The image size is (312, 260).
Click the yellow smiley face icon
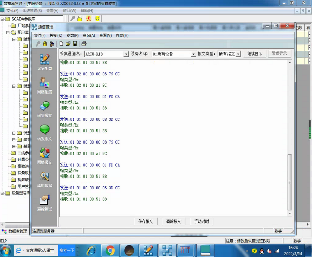coord(97,18)
